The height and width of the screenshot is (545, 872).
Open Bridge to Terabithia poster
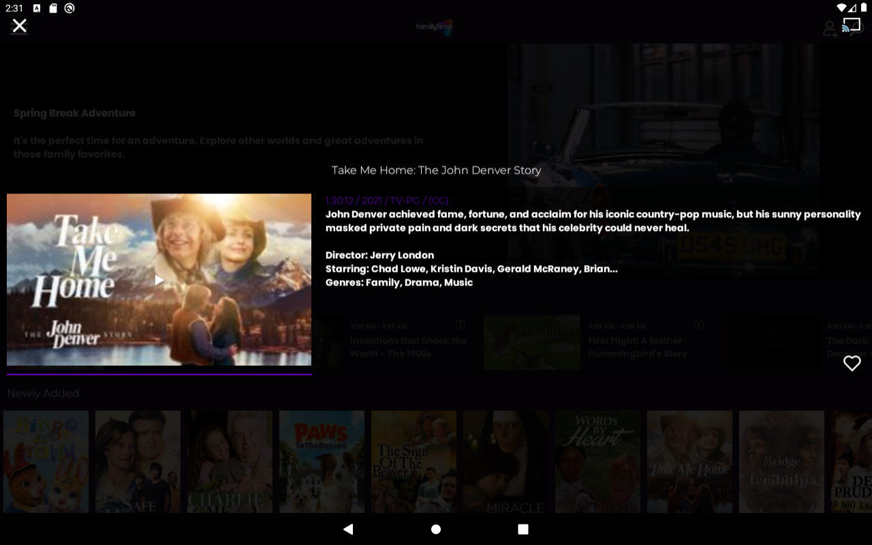tap(781, 461)
